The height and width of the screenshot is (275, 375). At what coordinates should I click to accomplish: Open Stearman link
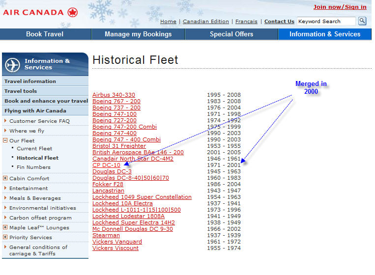pyautogui.click(x=106, y=235)
